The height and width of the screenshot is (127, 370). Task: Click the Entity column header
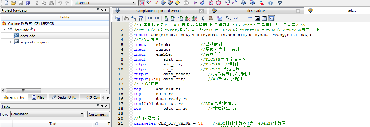click(65, 17)
